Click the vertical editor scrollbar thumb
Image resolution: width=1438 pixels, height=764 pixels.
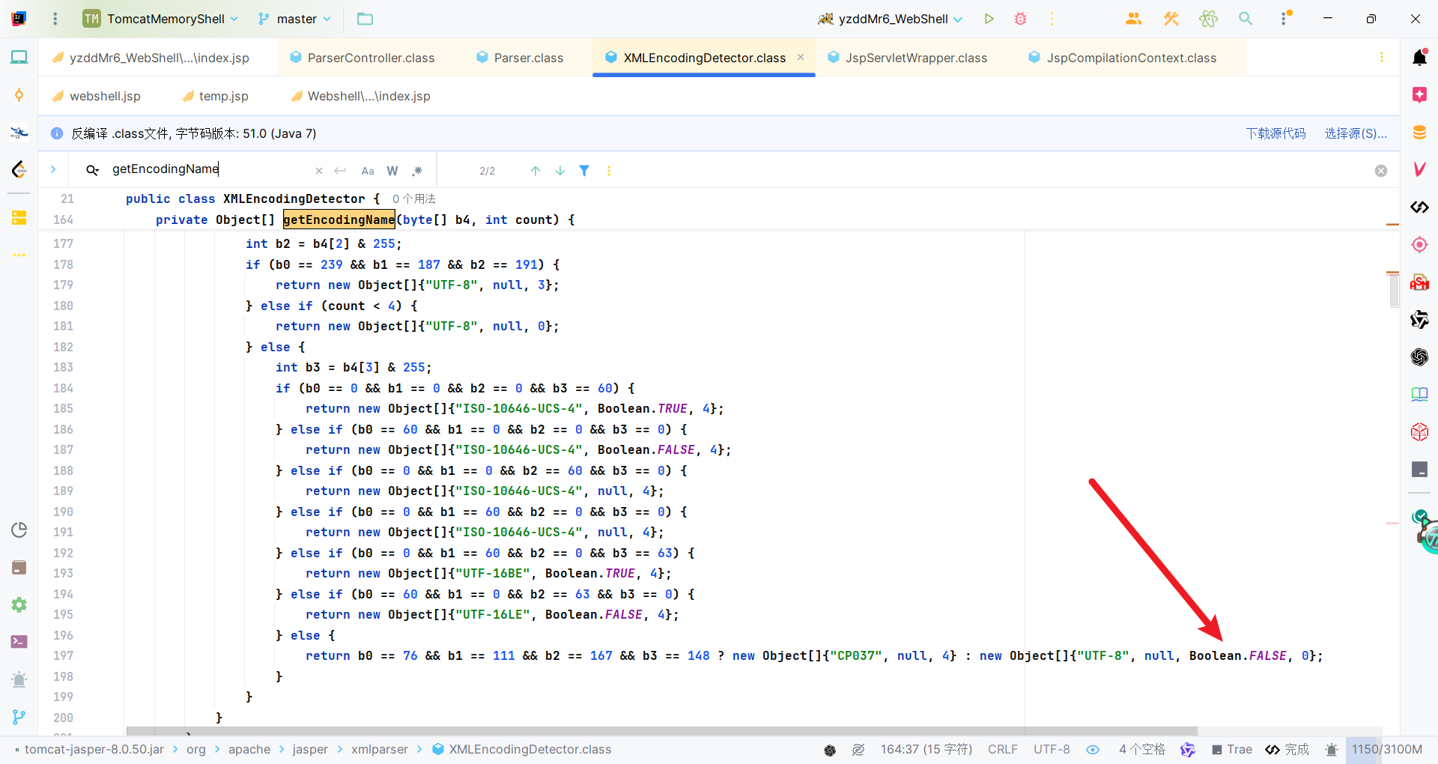click(x=1394, y=291)
